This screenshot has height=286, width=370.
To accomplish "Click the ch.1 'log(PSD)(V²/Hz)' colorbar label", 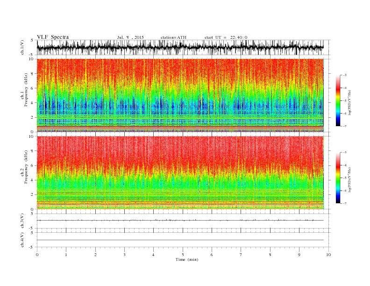I will [x=349, y=102].
